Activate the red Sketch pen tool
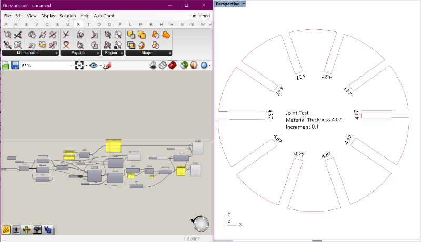421x242 pixels. [107, 65]
